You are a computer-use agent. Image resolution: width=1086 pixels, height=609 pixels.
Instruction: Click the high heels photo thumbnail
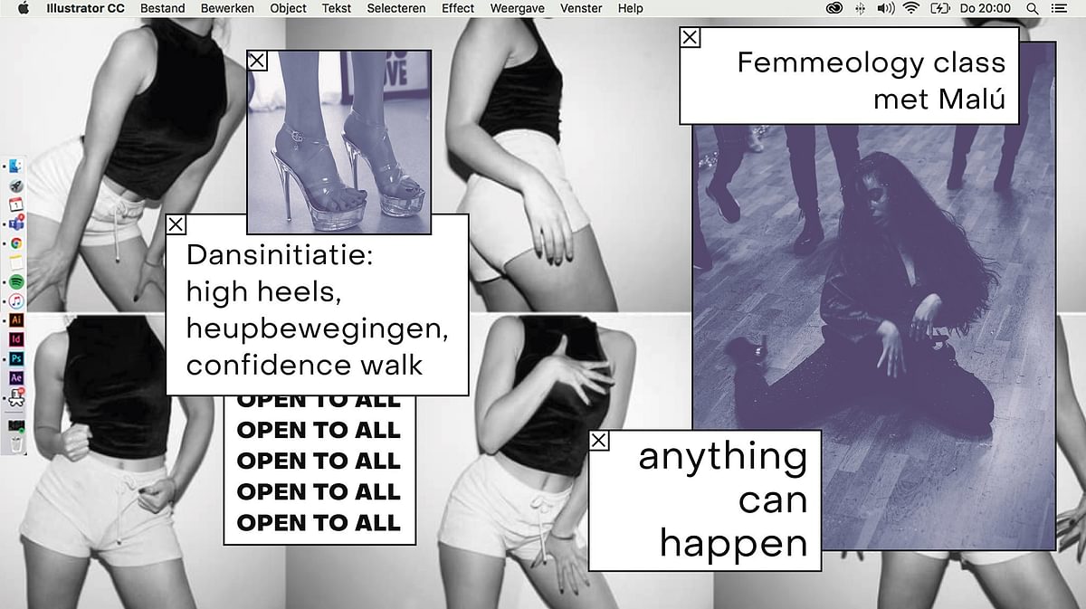[339, 142]
